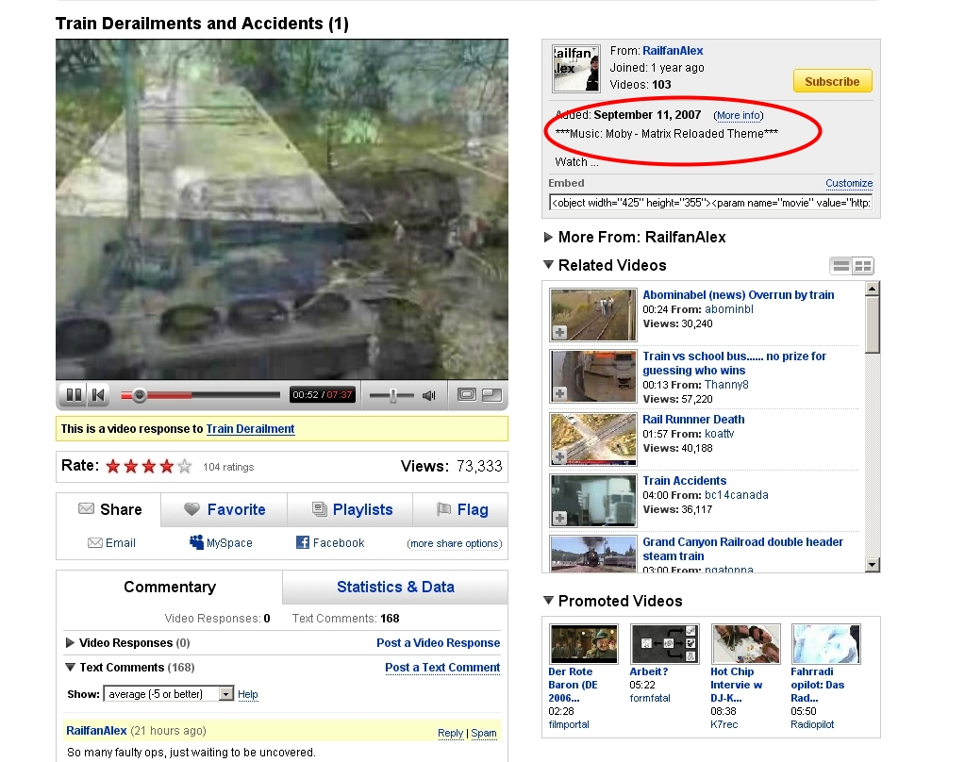
Task: Subscribe to RailfanAlex's channel
Action: pos(832,81)
